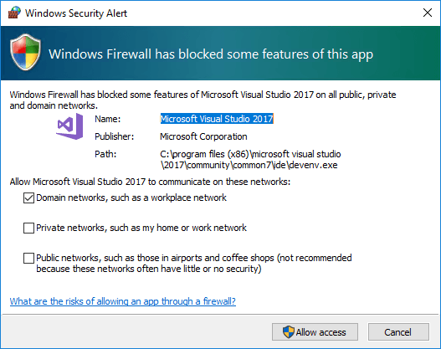Close the Windows Security Alert window
441x349 pixels.
click(x=428, y=13)
